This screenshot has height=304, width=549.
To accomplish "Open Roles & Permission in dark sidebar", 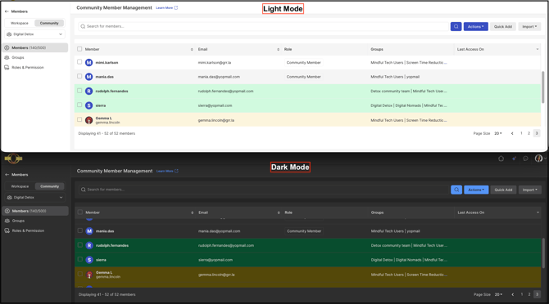I will (28, 230).
